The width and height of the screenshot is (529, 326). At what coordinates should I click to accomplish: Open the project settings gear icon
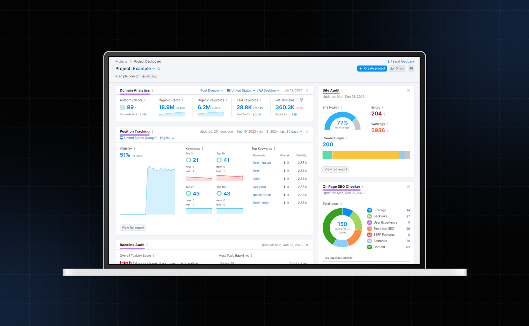pyautogui.click(x=411, y=69)
